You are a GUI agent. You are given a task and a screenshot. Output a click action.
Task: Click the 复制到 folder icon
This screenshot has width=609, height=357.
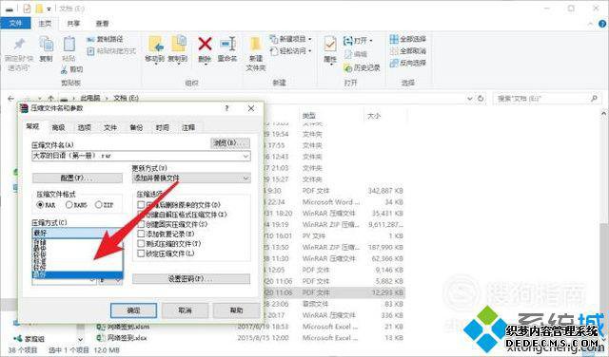[178, 44]
